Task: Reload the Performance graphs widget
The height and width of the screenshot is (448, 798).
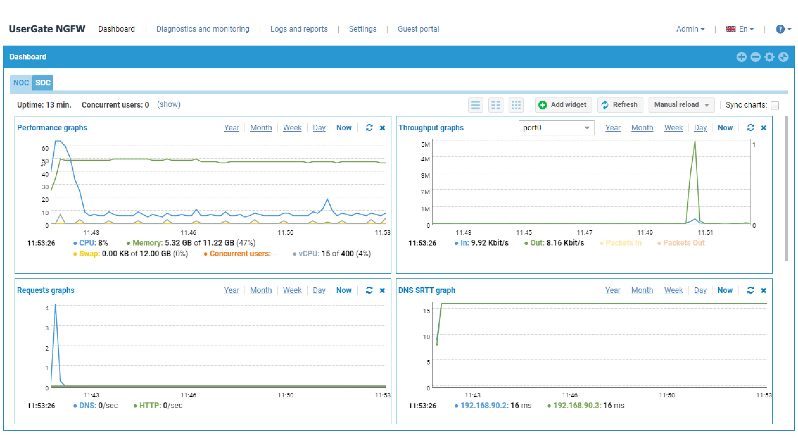Action: (369, 128)
